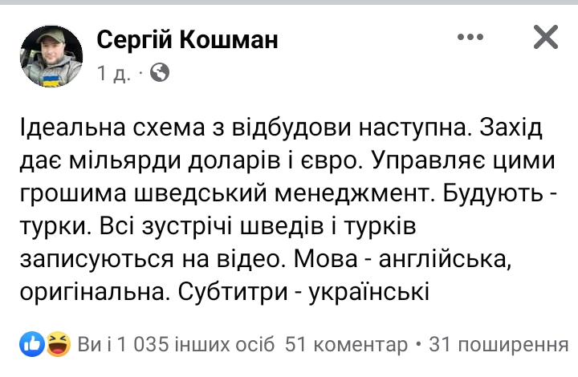578x377 pixels.
Task: Show who reacted: 'Ви і 1 035 інших осіб'
Action: click(177, 345)
